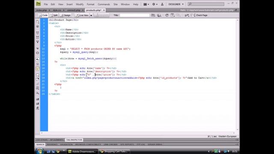
Task: Switch to the index.php document tab
Action: (x=42, y=10)
